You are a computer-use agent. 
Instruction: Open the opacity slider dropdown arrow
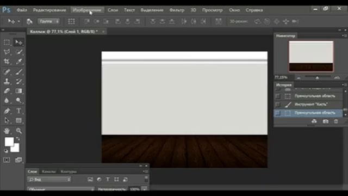pos(145,189)
